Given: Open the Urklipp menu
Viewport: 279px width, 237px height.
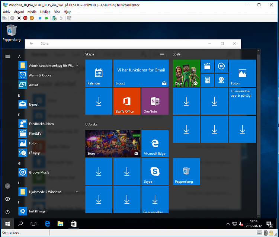Looking at the screenshot, I should coord(45,12).
